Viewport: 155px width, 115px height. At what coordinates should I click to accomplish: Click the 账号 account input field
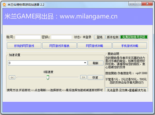coord(28,37)
